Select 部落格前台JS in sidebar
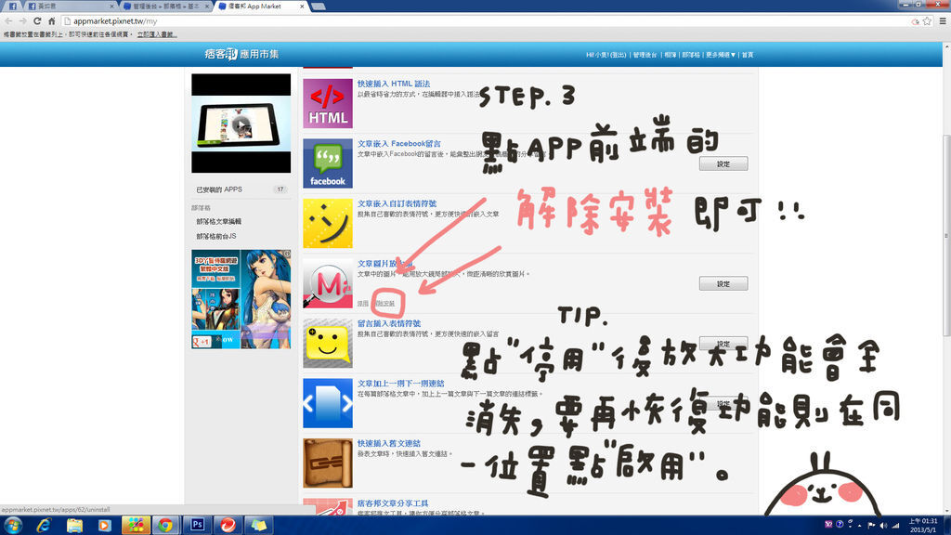This screenshot has width=951, height=535. (x=215, y=236)
